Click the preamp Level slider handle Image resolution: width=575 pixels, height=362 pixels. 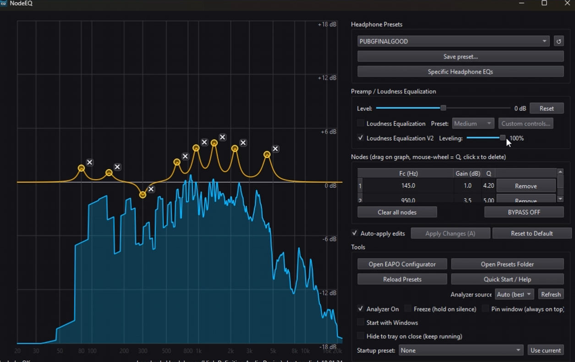[x=443, y=108]
